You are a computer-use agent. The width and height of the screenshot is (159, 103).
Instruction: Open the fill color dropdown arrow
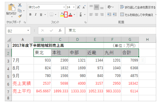pyautogui.click(x=66, y=14)
